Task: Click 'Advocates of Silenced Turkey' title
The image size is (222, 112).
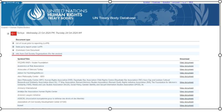Action: [30, 69]
